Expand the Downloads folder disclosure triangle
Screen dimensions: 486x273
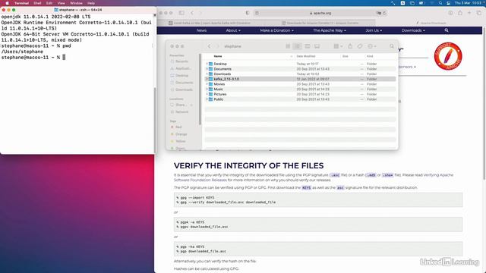207,74
